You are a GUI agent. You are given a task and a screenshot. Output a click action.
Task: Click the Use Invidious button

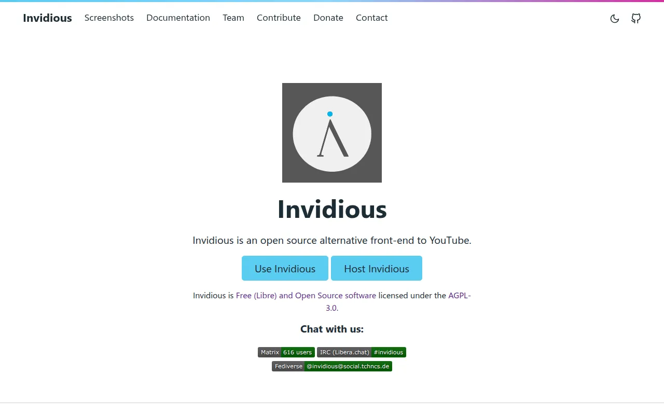285,268
